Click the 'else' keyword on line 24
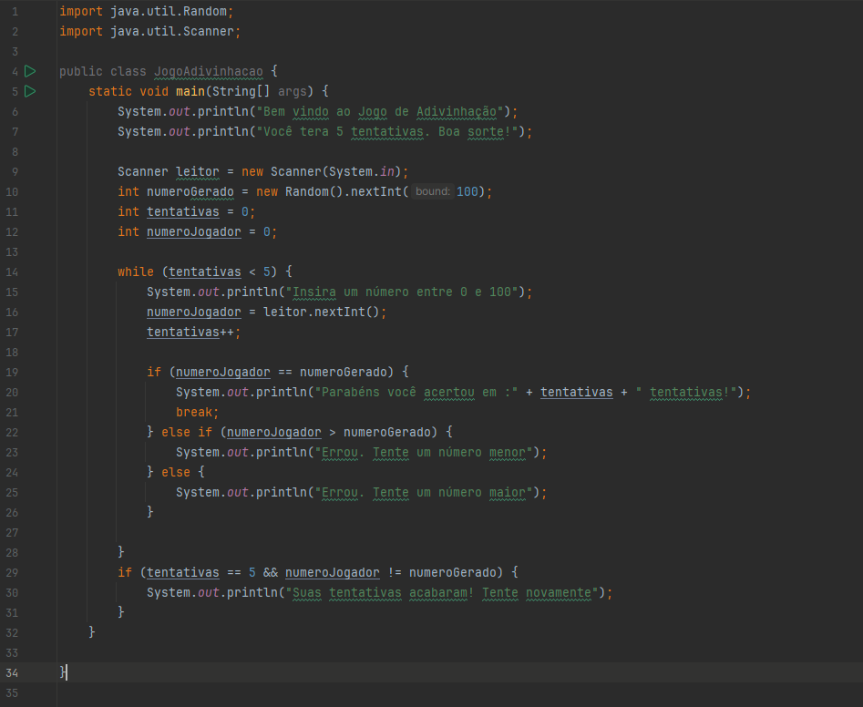 point(176,472)
